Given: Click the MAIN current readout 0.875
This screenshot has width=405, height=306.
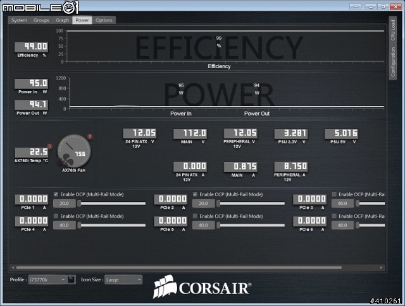Looking at the screenshot, I should click(240, 167).
